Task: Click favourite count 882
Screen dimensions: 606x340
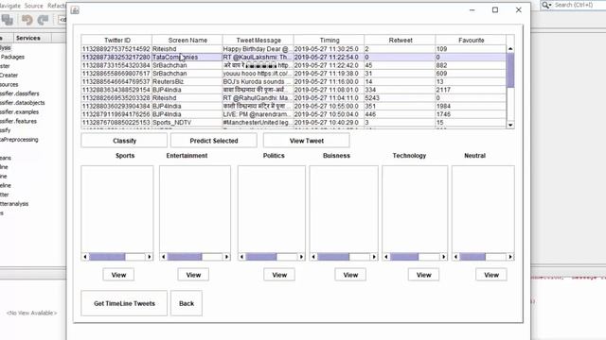Action: click(471, 65)
